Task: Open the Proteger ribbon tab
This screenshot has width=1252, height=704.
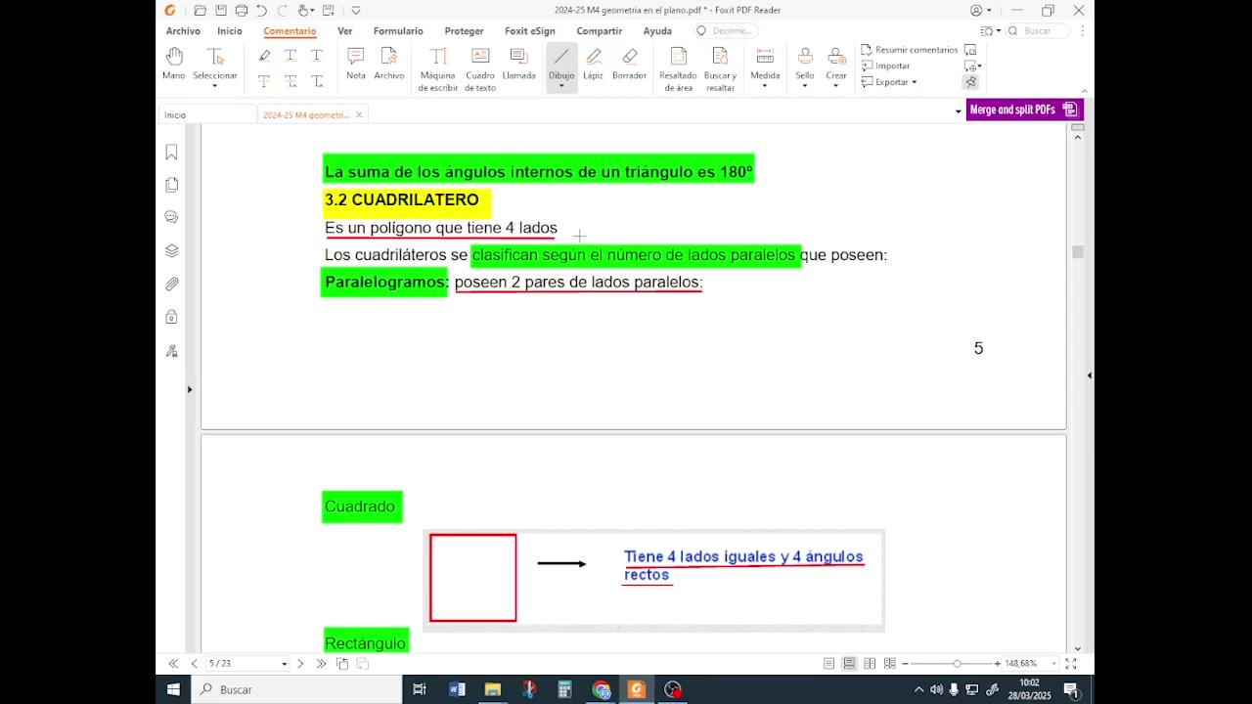Action: click(x=464, y=31)
